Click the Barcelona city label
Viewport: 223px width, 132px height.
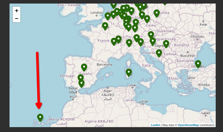click(105, 64)
